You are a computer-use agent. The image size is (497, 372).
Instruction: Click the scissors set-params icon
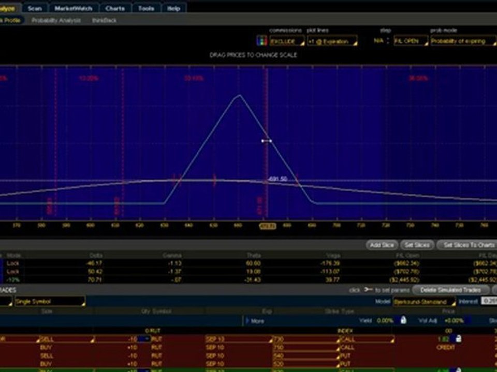click(x=368, y=289)
